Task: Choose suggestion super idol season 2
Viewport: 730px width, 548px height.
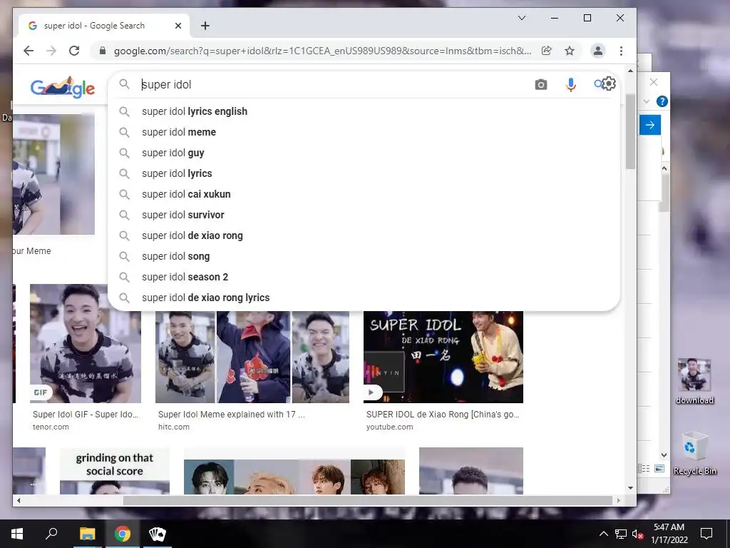Action: point(364,277)
